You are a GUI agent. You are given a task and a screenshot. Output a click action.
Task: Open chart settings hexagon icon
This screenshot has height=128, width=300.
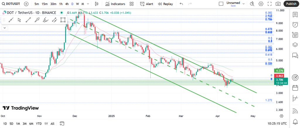[x=261, y=4]
